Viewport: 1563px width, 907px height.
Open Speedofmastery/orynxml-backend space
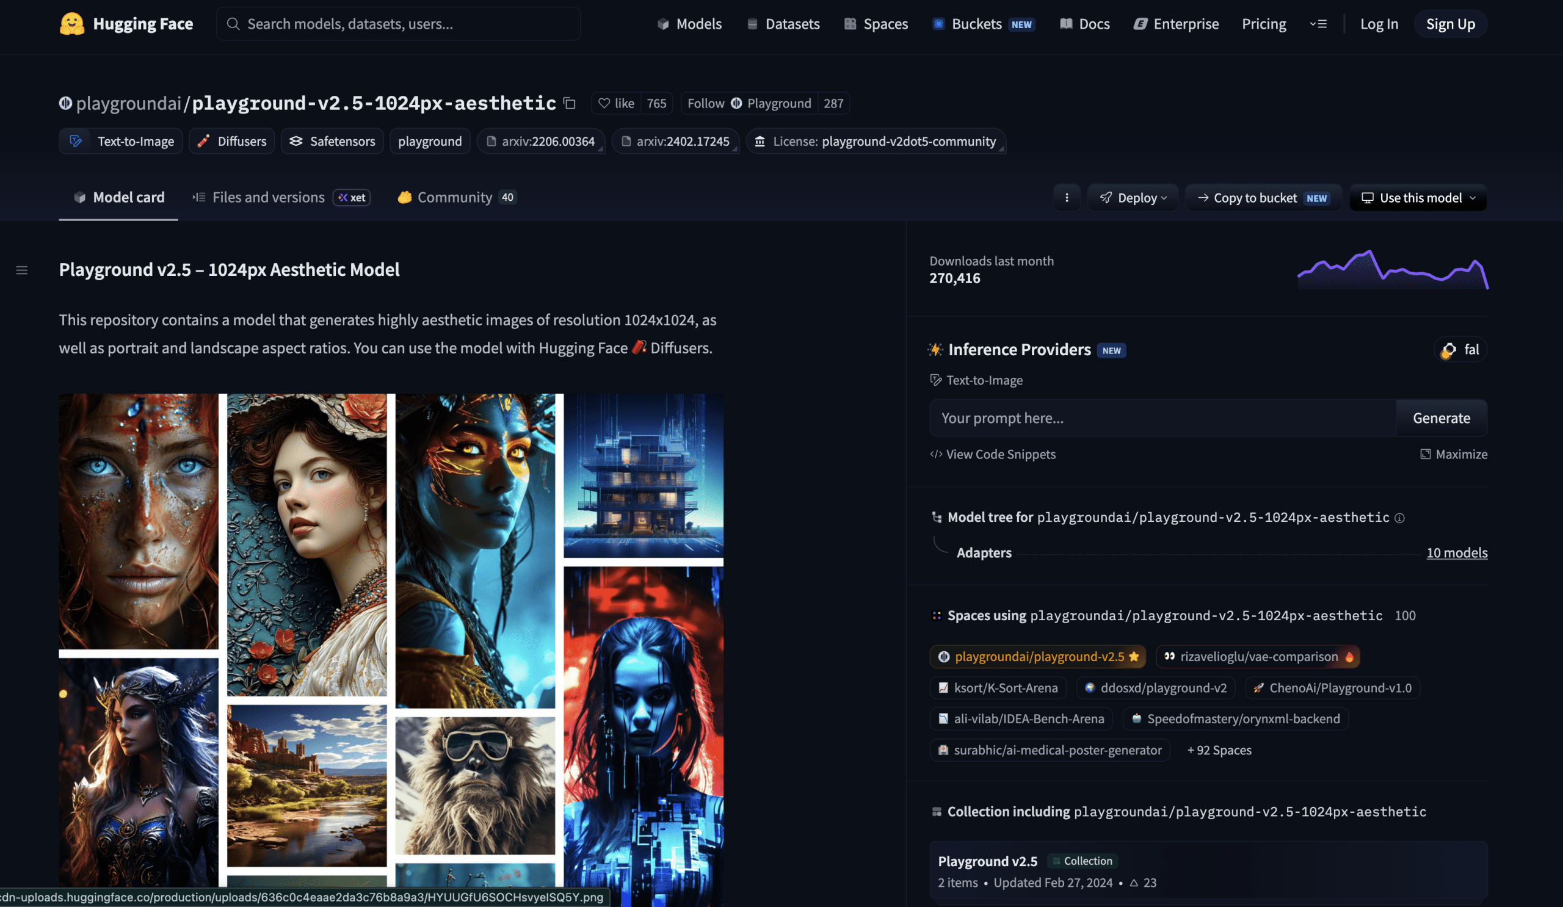[1236, 718]
